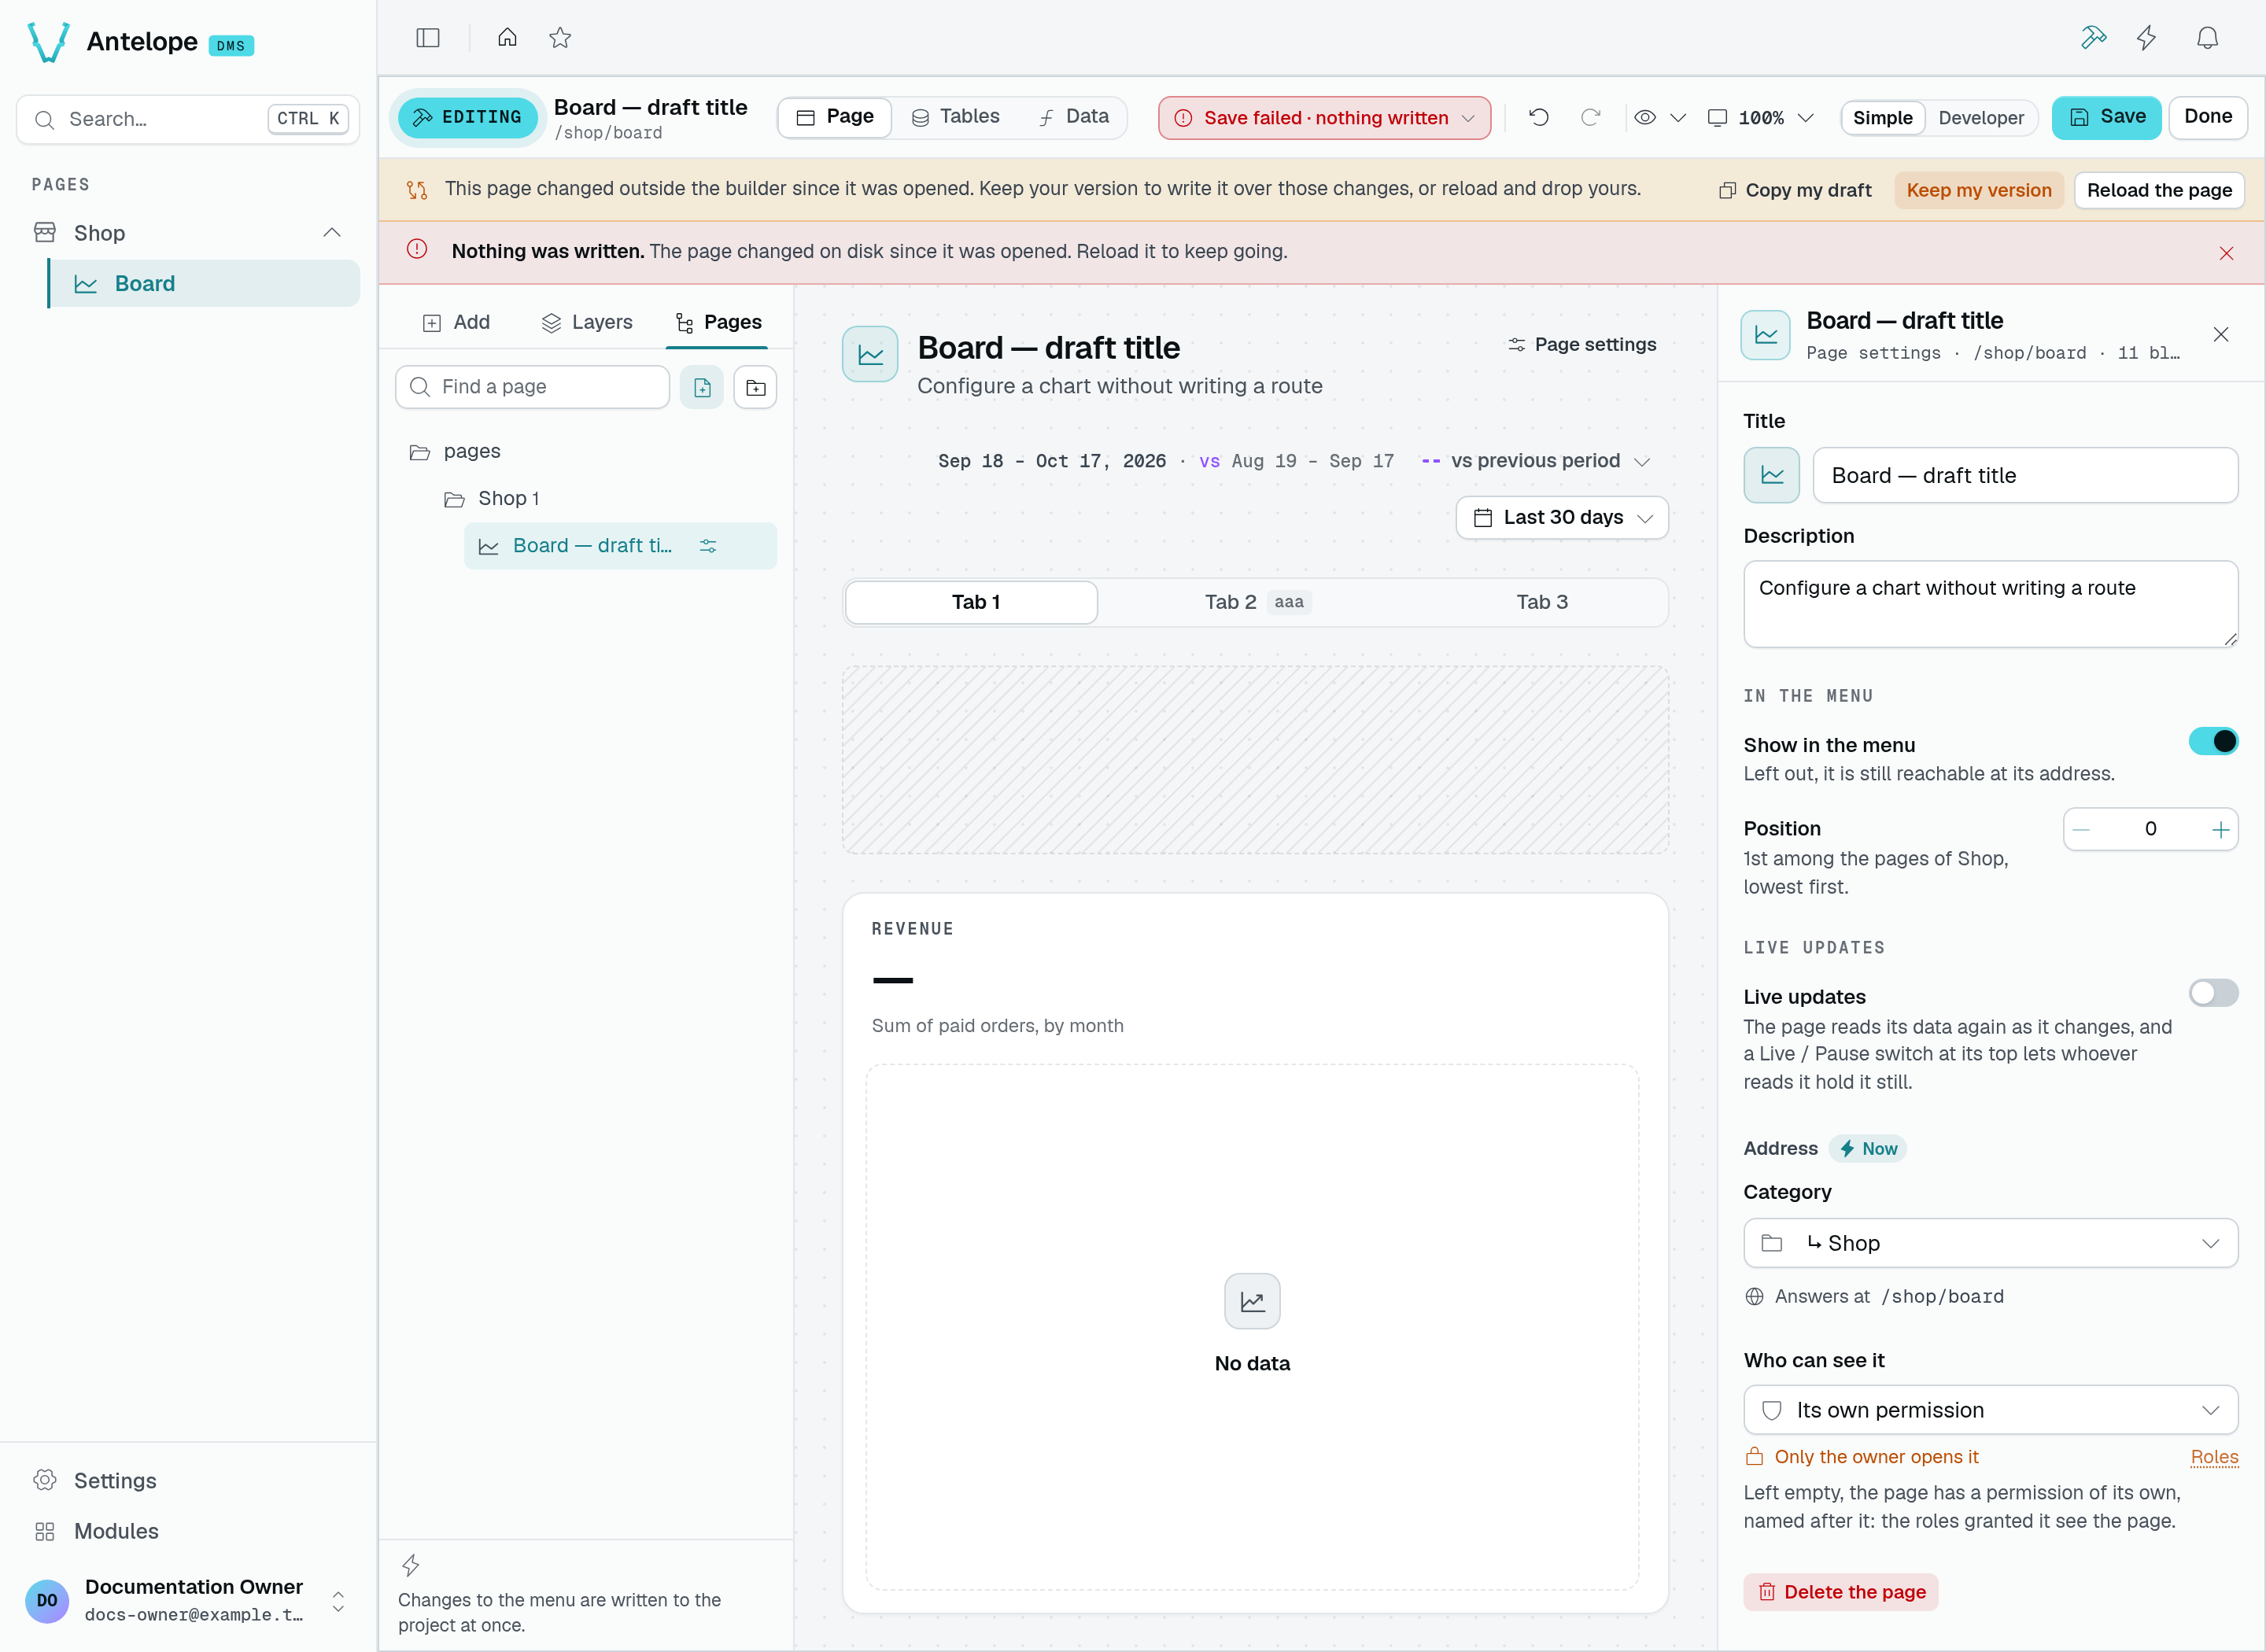Image resolution: width=2266 pixels, height=1652 pixels.
Task: Edit the Title text field
Action: [2025, 476]
